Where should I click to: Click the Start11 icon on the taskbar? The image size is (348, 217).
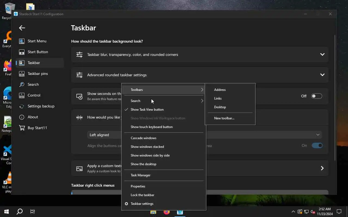(180, 212)
